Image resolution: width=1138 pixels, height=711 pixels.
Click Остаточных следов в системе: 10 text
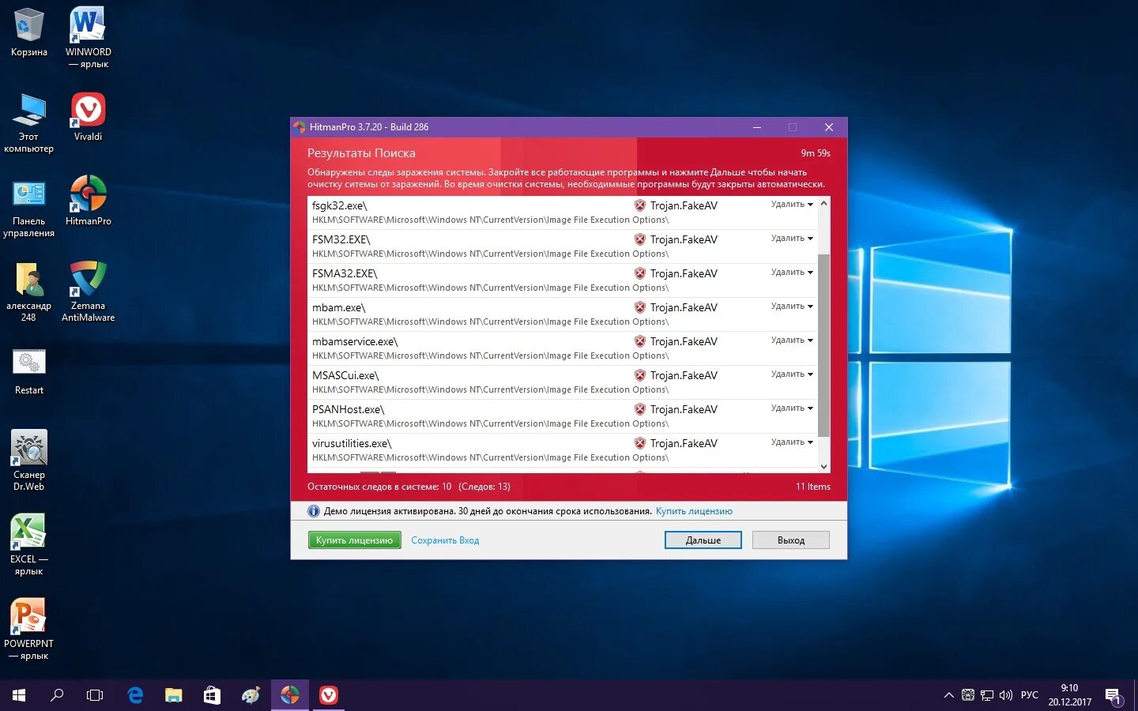point(379,487)
